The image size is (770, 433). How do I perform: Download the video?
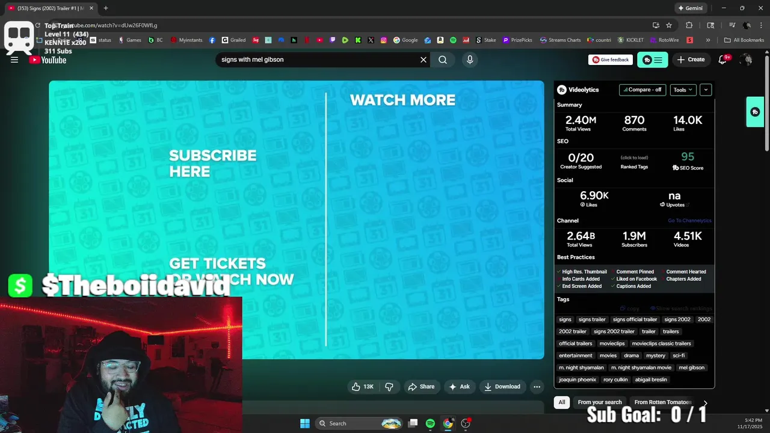pyautogui.click(x=502, y=387)
